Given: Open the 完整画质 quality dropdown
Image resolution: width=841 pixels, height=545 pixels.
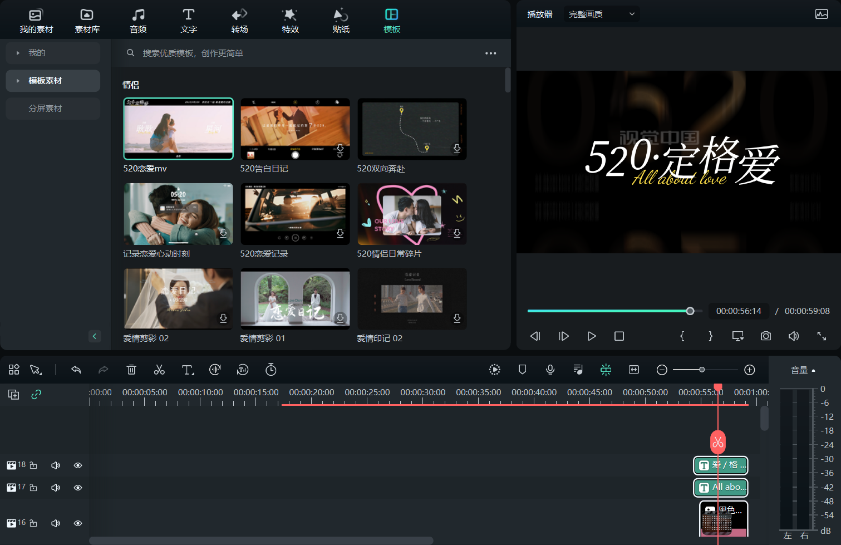Looking at the screenshot, I should [601, 14].
